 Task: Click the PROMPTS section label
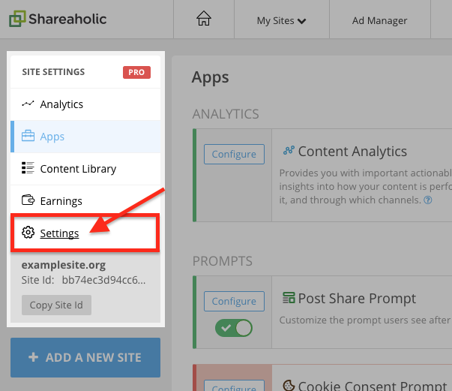tap(223, 261)
